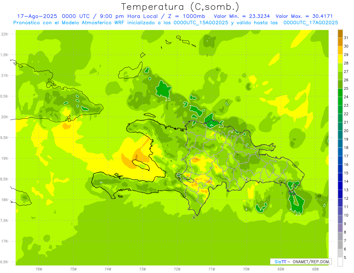Click the yellow legend swatch between 28 and 29
The width and height of the screenshot is (354, 273).
point(340,59)
